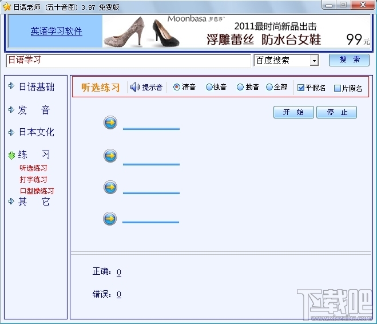Select the 清音 radio button

pos(176,87)
